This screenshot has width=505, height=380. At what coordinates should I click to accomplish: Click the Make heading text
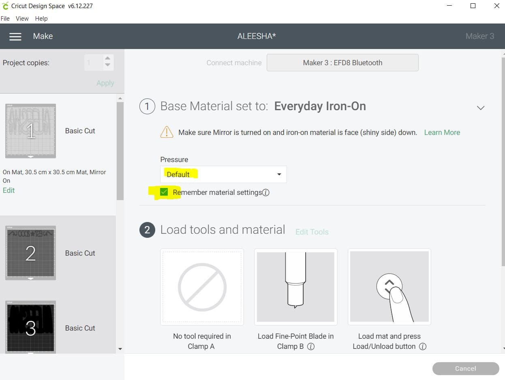pos(43,36)
